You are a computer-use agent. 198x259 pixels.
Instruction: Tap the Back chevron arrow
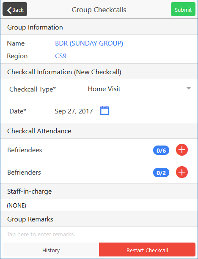9,10
